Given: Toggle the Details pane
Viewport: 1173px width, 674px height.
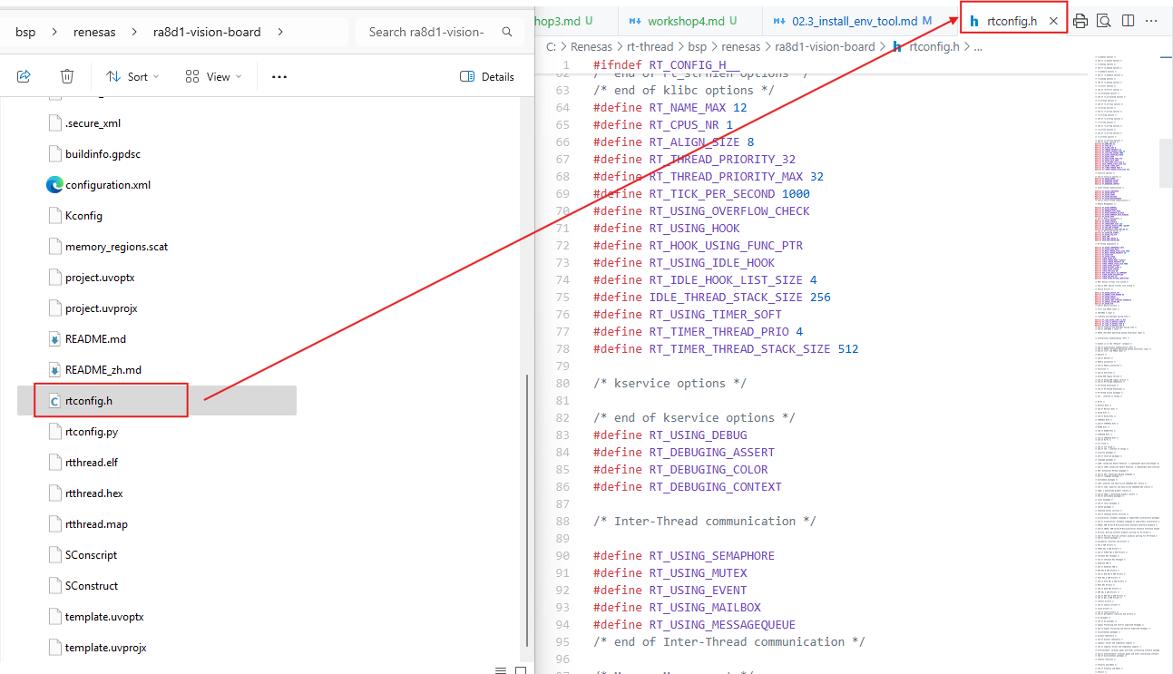Looking at the screenshot, I should point(487,77).
